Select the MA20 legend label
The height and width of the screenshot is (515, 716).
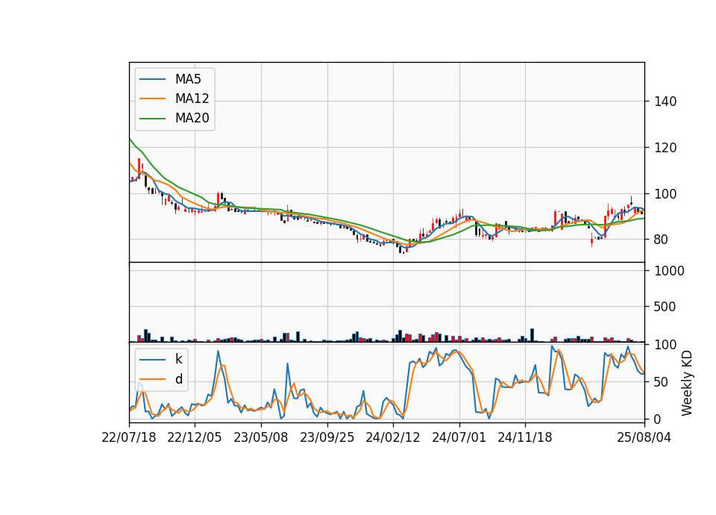tap(192, 118)
